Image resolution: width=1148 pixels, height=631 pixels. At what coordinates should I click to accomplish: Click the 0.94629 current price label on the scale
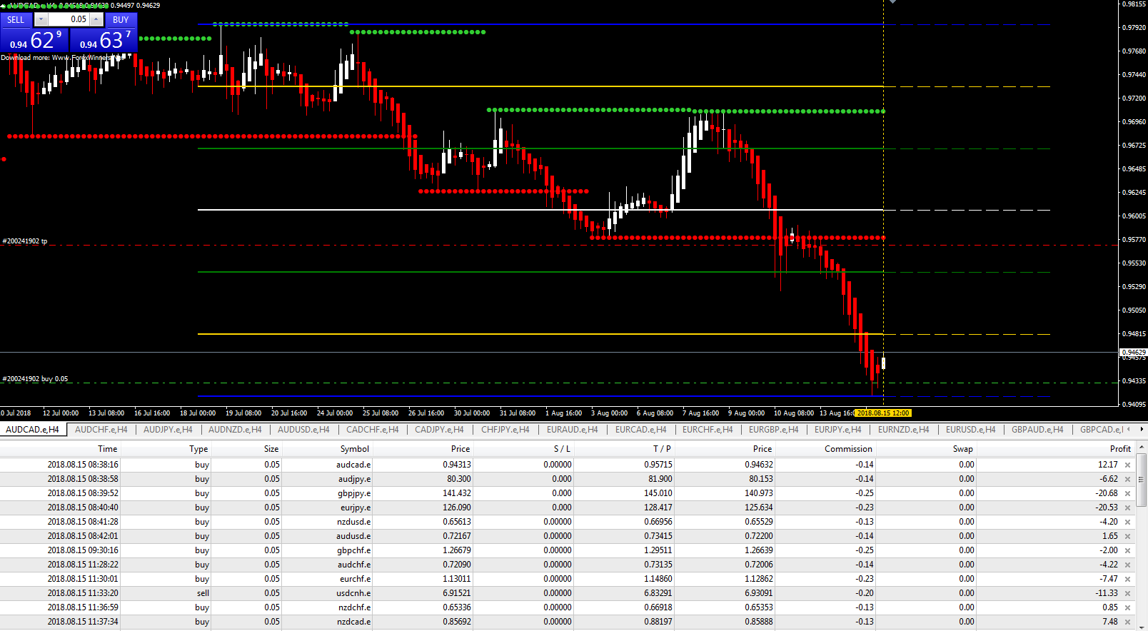pyautogui.click(x=1133, y=353)
